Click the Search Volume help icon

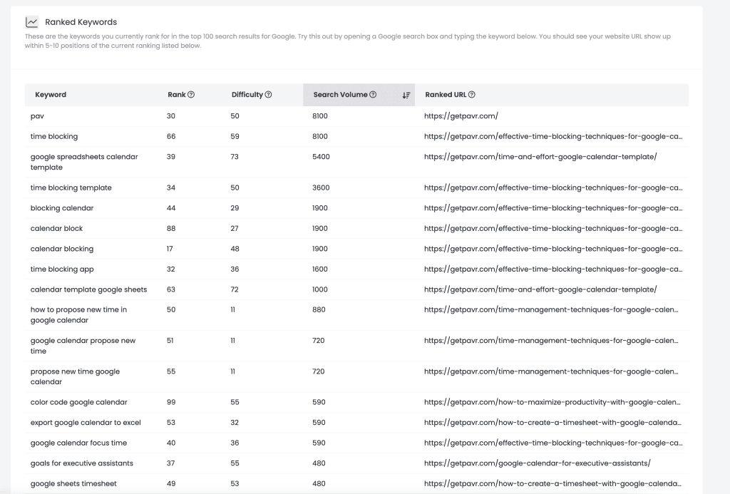tap(373, 95)
